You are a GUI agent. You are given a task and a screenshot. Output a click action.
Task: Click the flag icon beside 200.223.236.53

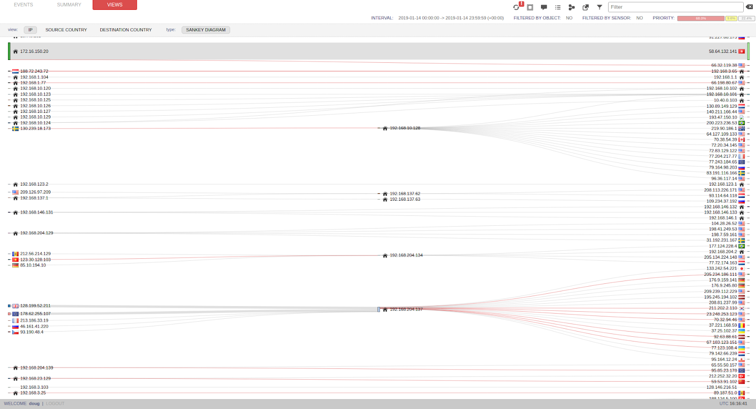(x=742, y=123)
